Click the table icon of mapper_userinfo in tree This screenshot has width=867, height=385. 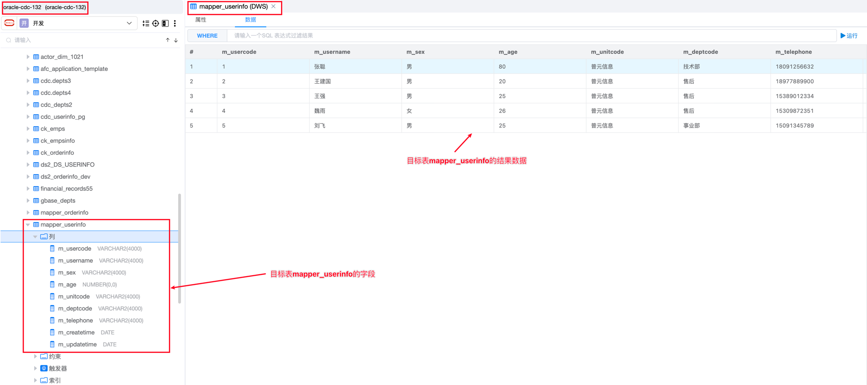[36, 225]
